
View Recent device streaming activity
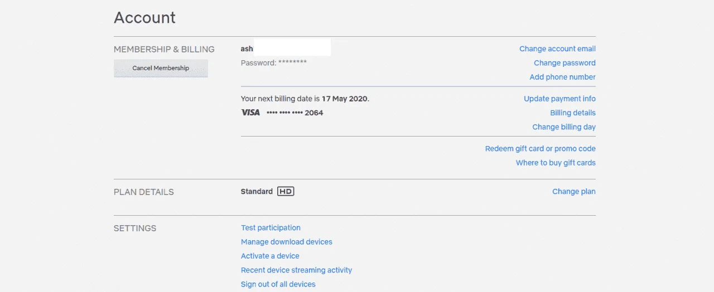pyautogui.click(x=296, y=270)
